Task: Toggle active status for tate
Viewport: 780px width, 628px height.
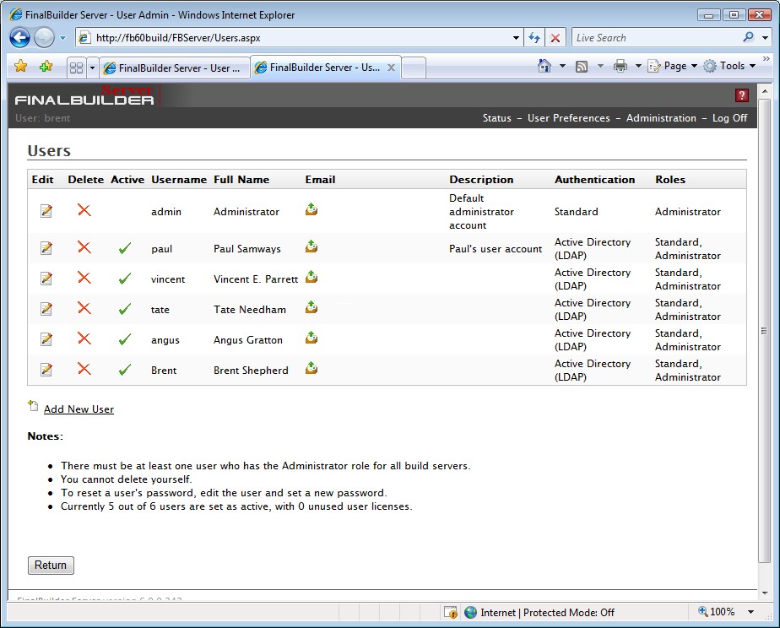Action: [125, 309]
